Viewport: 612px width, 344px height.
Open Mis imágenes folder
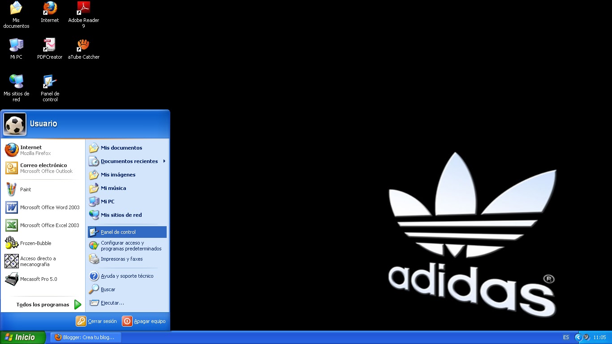(x=127, y=175)
